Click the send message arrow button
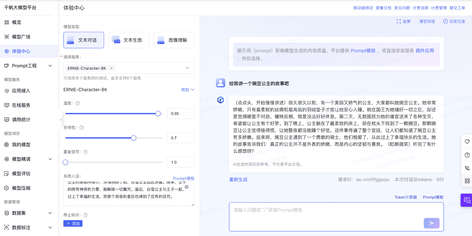The width and height of the screenshot is (472, 236). (432, 223)
